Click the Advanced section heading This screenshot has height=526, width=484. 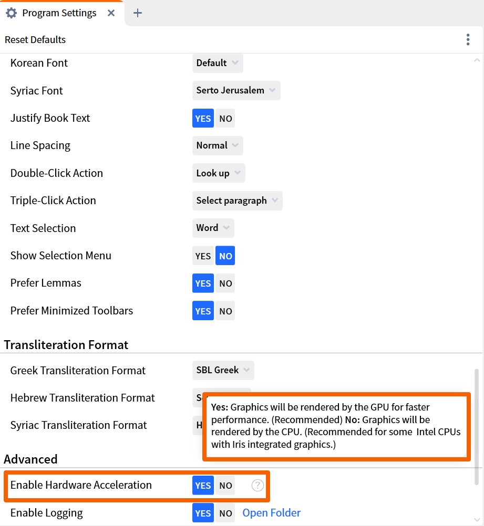click(x=30, y=459)
